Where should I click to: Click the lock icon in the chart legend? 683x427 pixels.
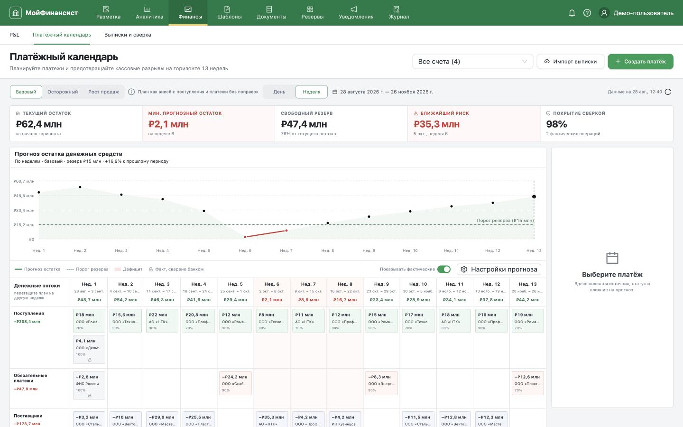point(151,269)
